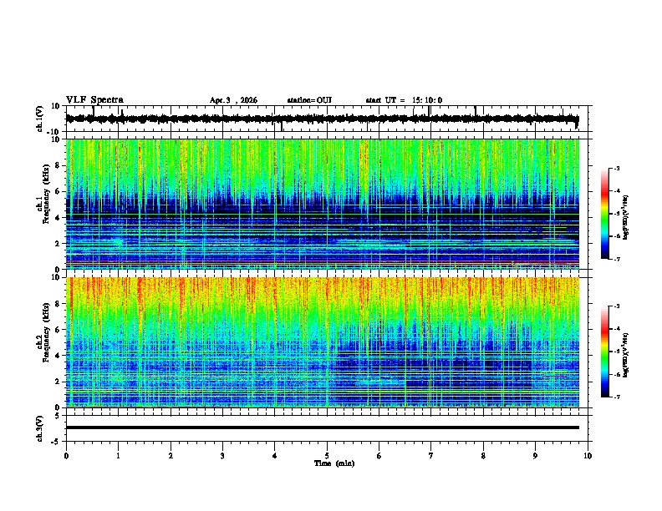Viewport: 662px width, 511px height.
Task: Click the time axis tick label "8"
Action: tap(483, 456)
